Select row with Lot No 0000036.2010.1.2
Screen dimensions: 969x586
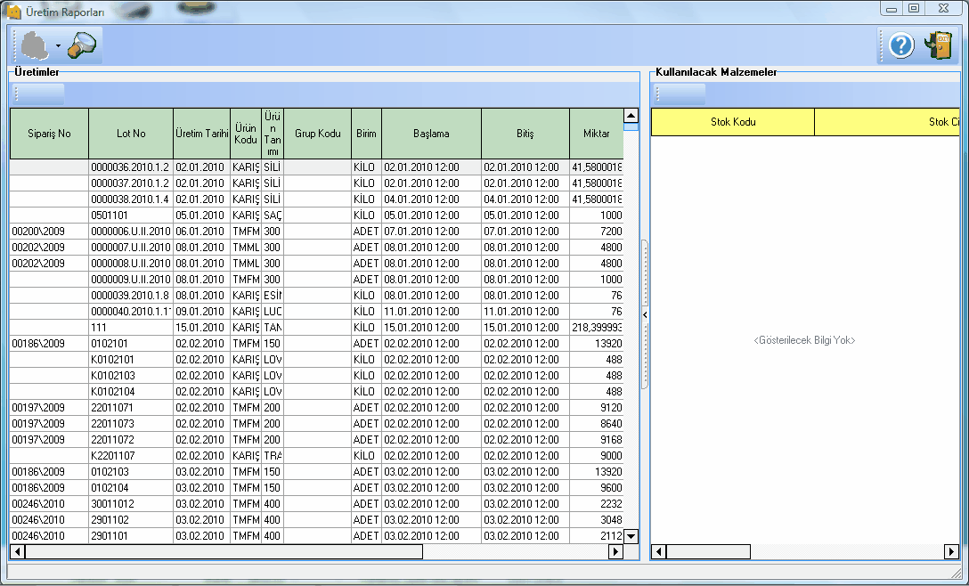click(x=316, y=167)
